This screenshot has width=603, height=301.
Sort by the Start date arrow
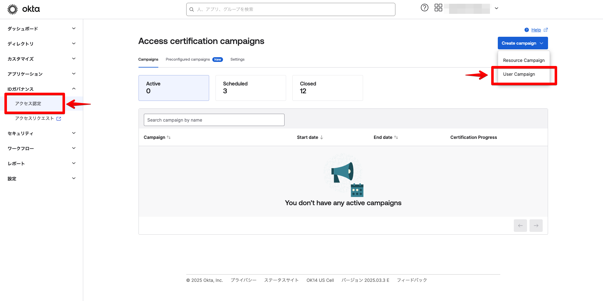click(x=322, y=137)
